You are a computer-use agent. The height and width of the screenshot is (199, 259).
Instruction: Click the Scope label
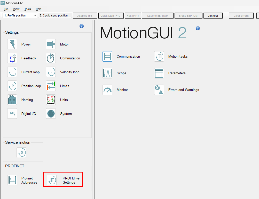pos(121,73)
